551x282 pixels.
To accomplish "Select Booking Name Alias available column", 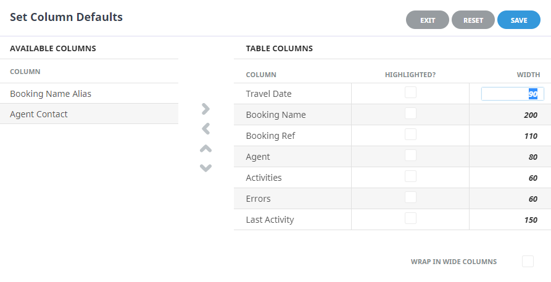I will [89, 94].
